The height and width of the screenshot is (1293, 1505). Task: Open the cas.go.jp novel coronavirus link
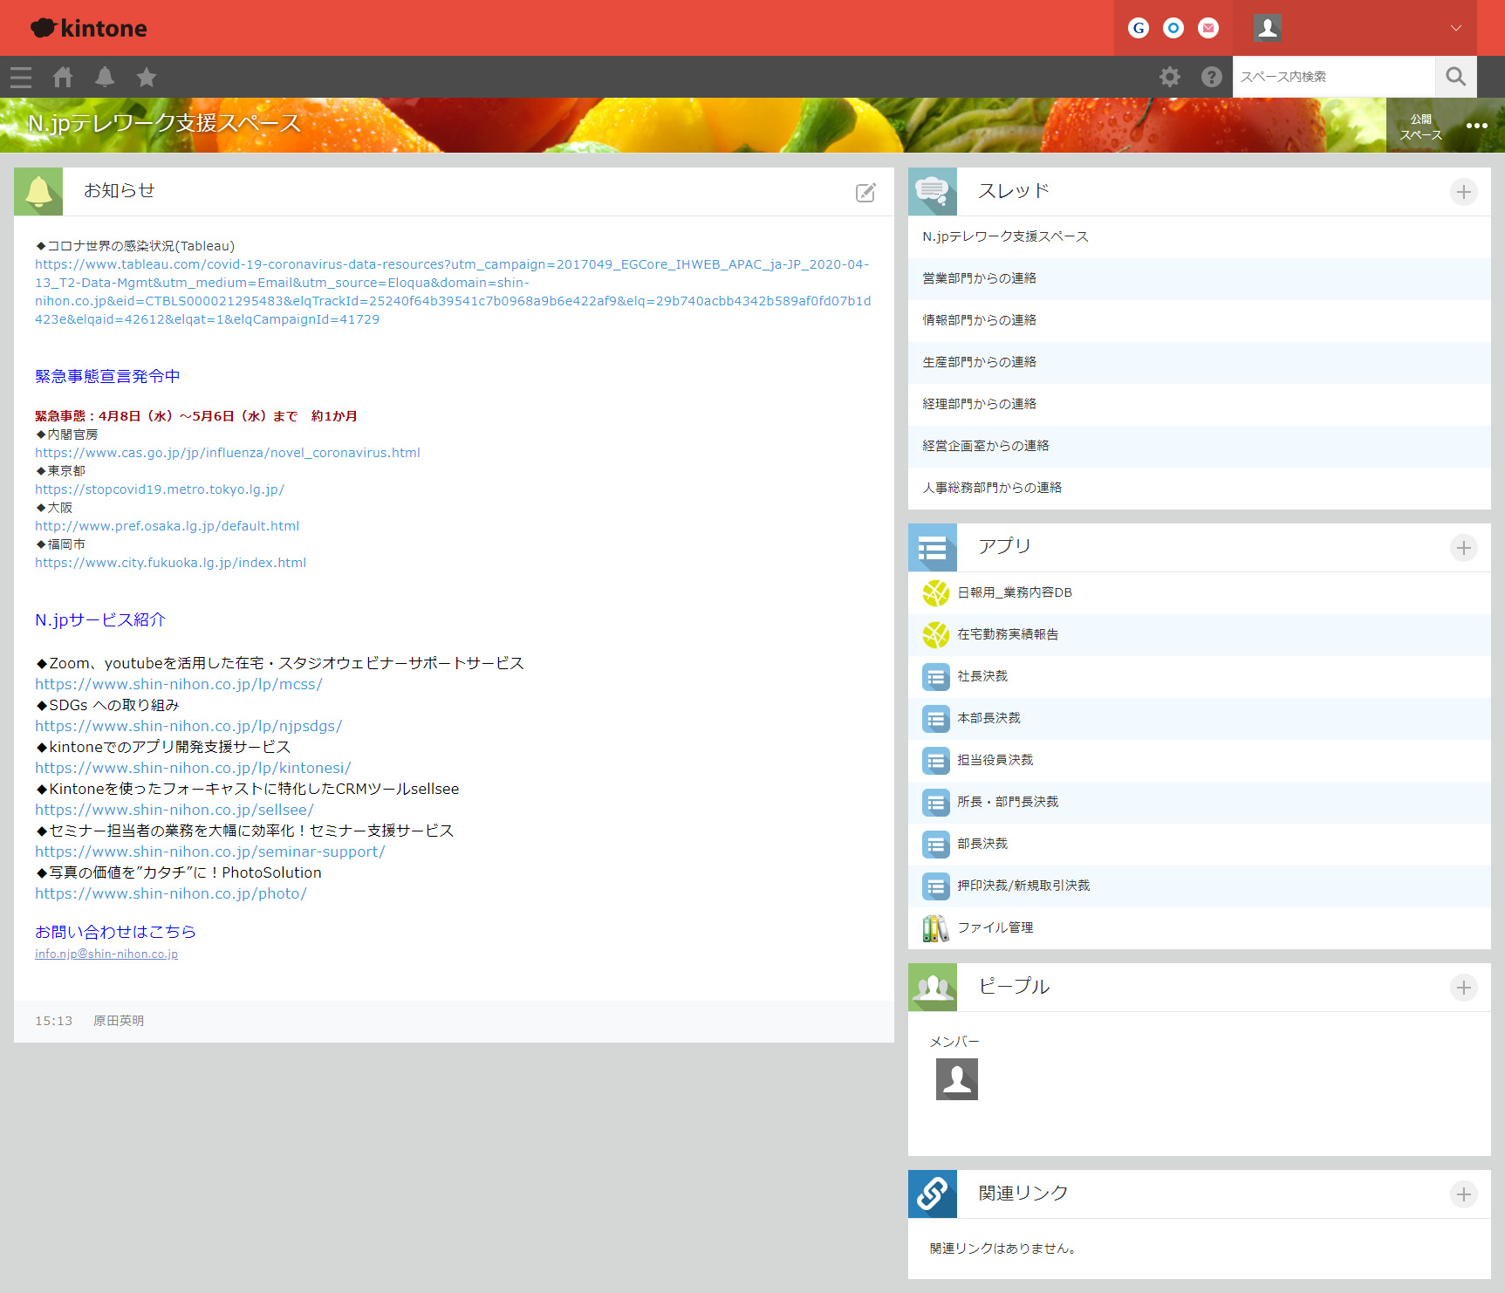(228, 453)
